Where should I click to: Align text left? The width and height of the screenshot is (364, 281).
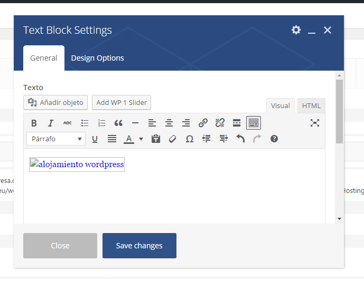(x=152, y=123)
